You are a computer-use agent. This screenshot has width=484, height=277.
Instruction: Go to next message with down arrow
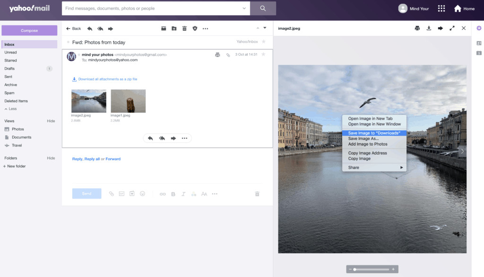[265, 28]
